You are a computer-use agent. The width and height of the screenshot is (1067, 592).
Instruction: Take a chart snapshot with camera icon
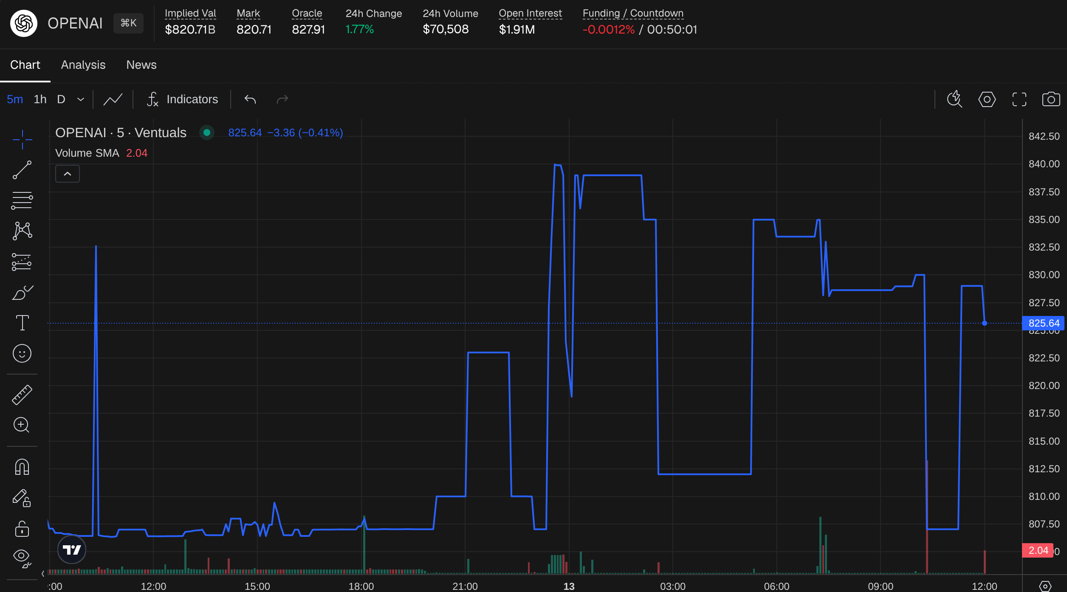1051,99
